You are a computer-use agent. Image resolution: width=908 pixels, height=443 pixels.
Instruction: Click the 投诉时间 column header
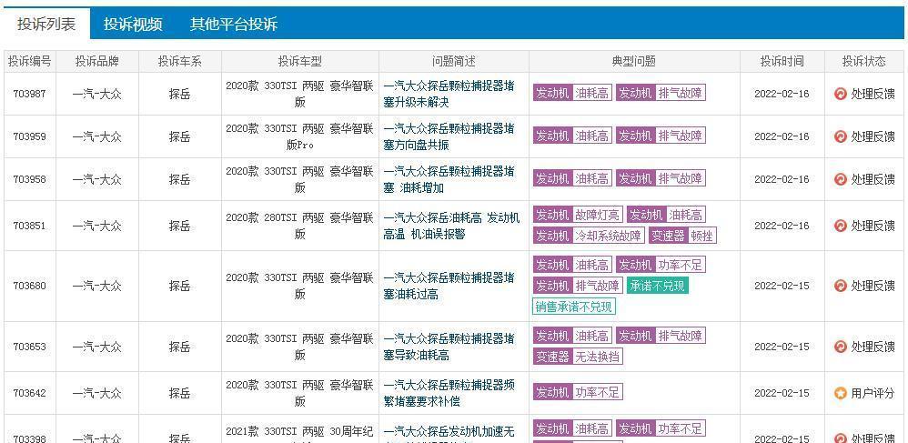coord(782,61)
